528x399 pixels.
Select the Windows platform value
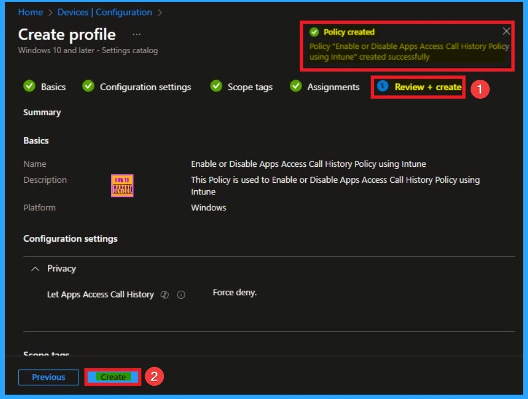(x=208, y=208)
